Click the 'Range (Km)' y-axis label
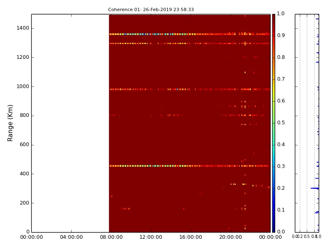Image resolution: width=329 pixels, height=247 pixels. coord(10,123)
